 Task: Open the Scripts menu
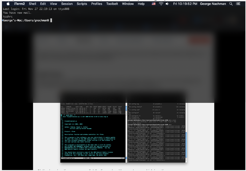coord(82,4)
